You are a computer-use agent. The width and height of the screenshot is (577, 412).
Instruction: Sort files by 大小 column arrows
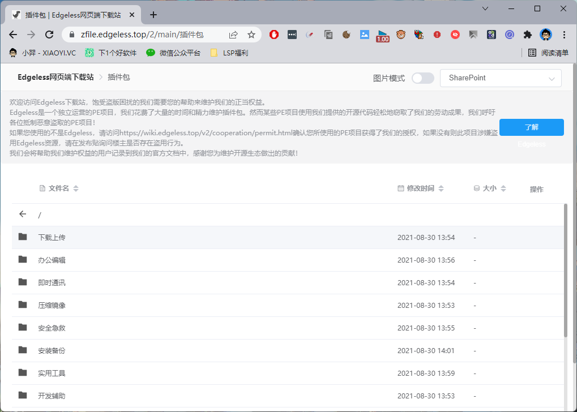[503, 188]
